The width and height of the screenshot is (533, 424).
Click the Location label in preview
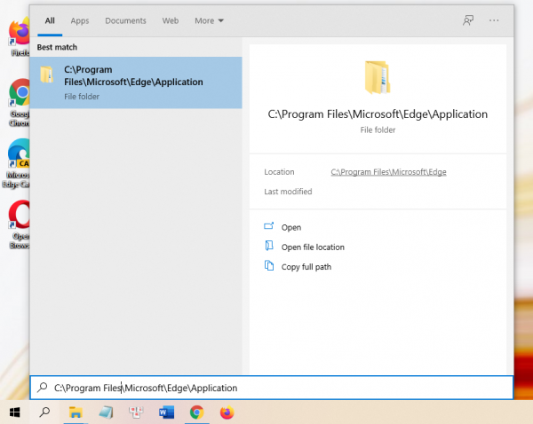tap(279, 172)
